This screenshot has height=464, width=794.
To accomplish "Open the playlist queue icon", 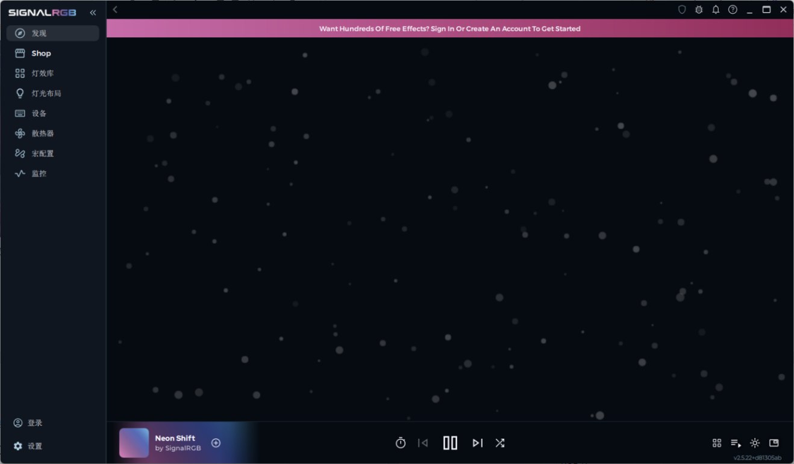I will 736,443.
